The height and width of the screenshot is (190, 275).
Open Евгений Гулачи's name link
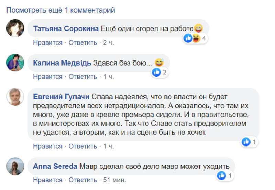[x=61, y=97]
